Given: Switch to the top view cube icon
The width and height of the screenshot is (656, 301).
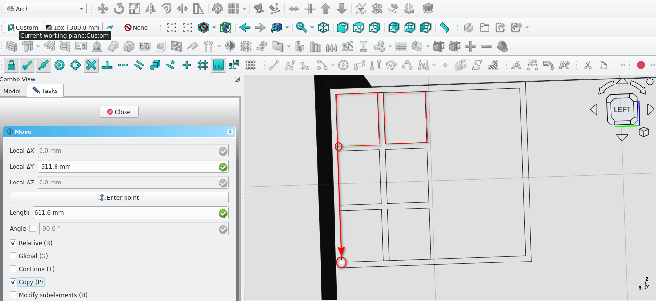Looking at the screenshot, I should [358, 28].
